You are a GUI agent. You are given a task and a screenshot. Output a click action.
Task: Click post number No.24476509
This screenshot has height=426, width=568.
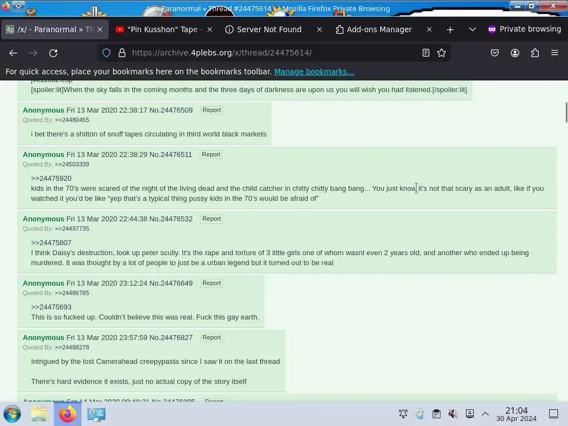point(171,110)
